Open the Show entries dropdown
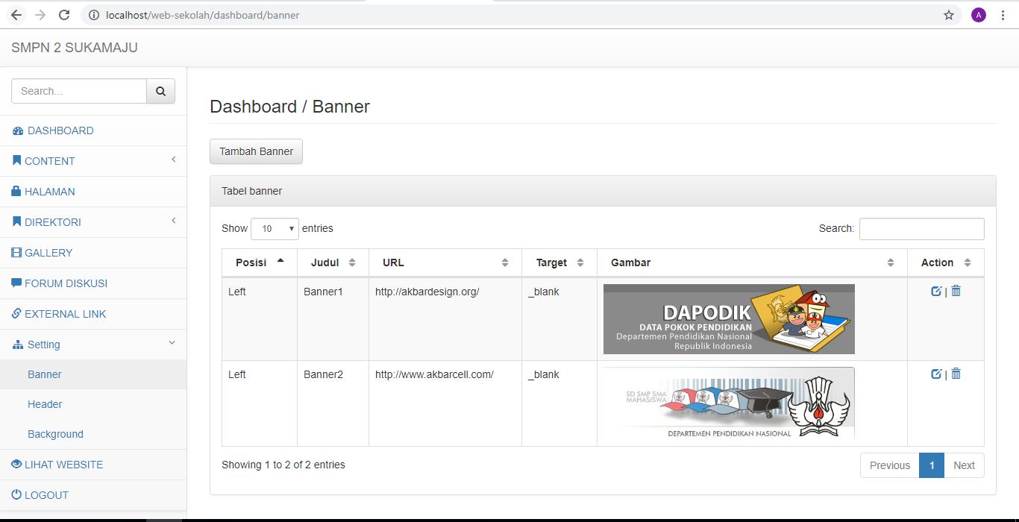 (x=275, y=229)
